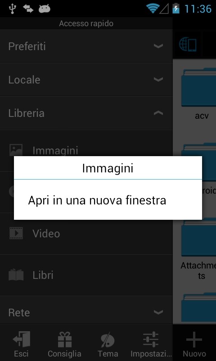Open Impostazioni sliders icon
This screenshot has width=216, height=361.
click(151, 339)
